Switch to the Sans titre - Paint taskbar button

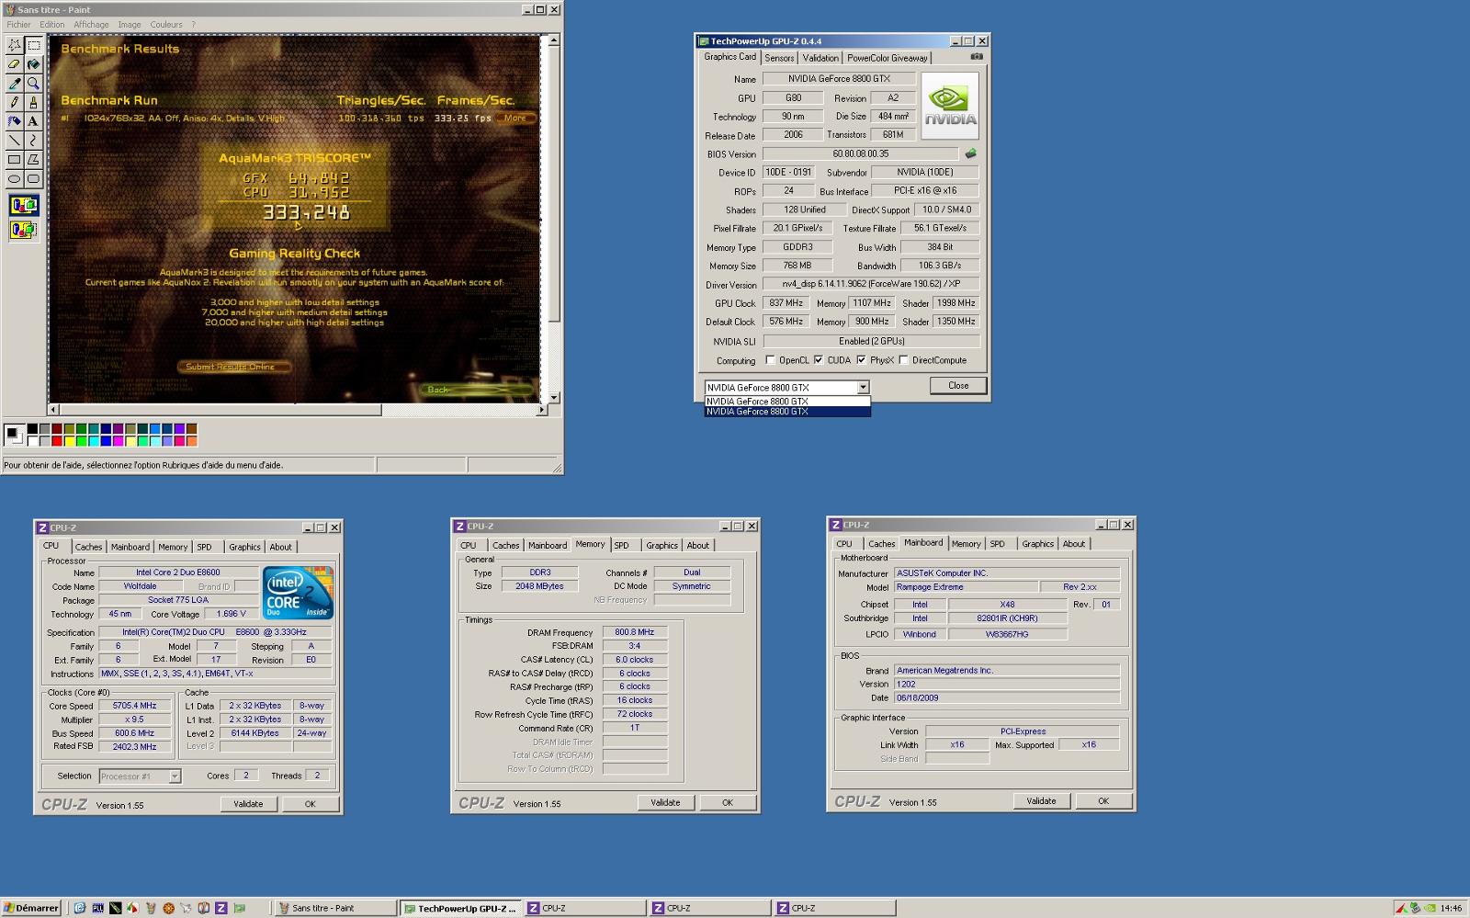click(x=335, y=908)
